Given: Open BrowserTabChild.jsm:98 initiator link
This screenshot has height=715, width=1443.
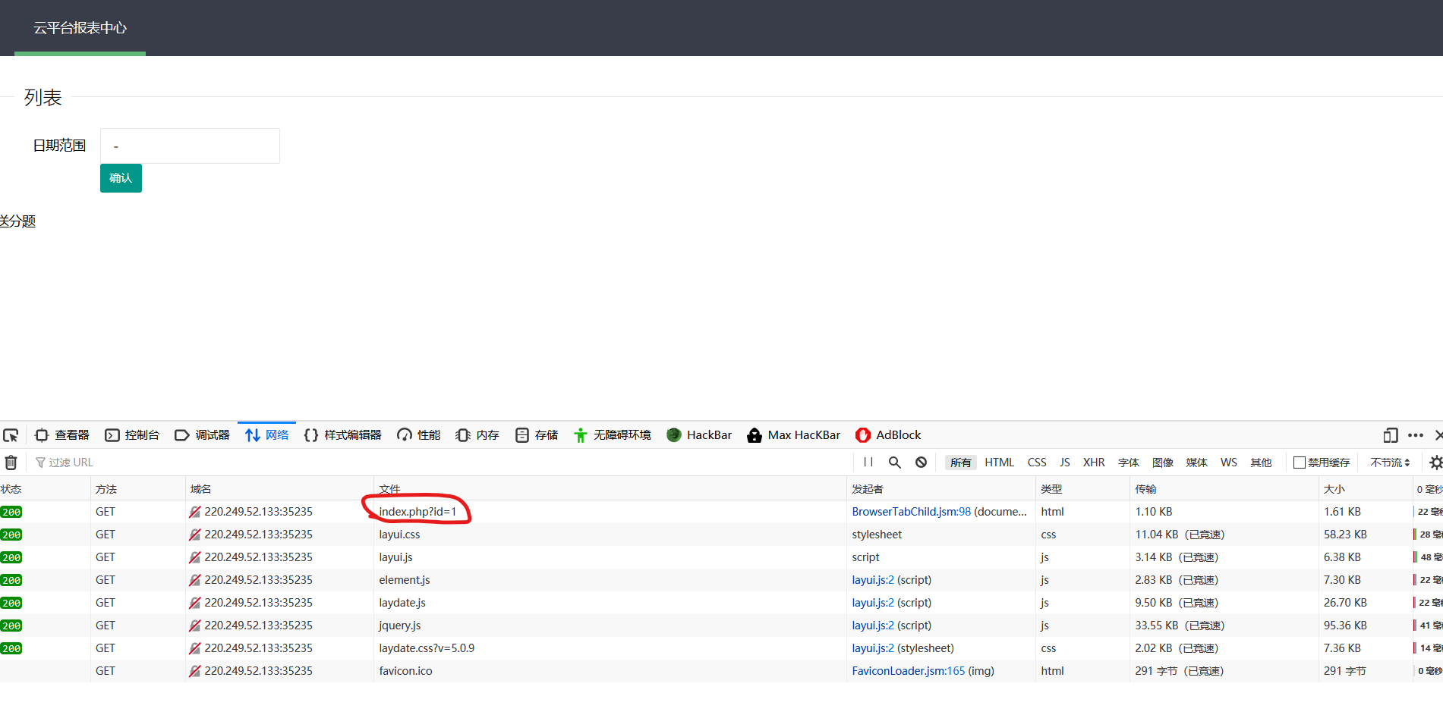Looking at the screenshot, I should pos(911,512).
